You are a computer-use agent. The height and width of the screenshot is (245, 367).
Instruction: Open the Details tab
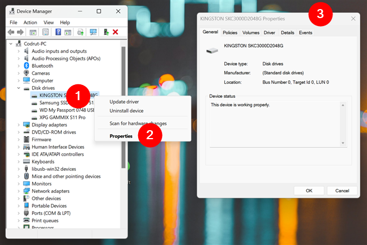[287, 32]
